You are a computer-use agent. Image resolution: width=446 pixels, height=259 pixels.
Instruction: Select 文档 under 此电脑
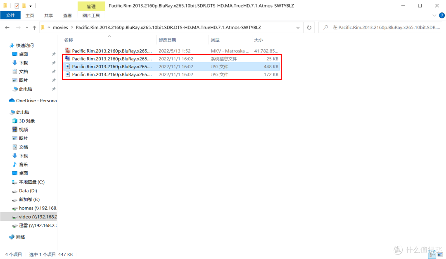(x=23, y=147)
